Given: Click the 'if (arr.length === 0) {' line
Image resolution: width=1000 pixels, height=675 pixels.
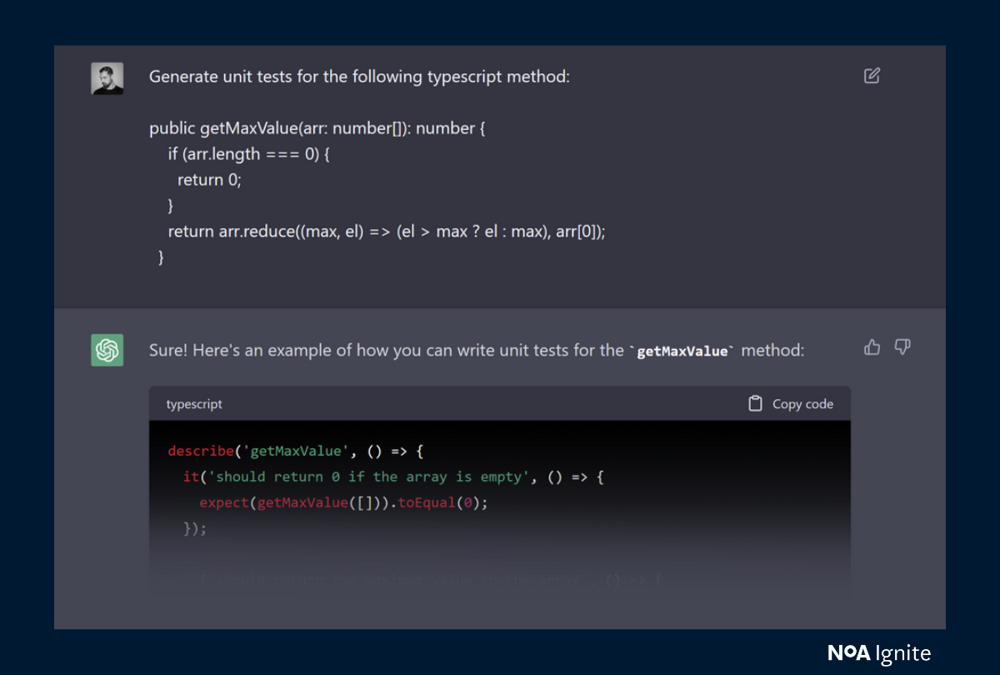Looking at the screenshot, I should tap(249, 154).
